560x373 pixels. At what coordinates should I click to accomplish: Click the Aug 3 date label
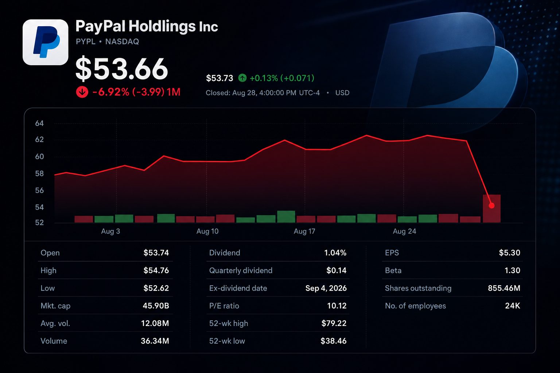tap(110, 231)
